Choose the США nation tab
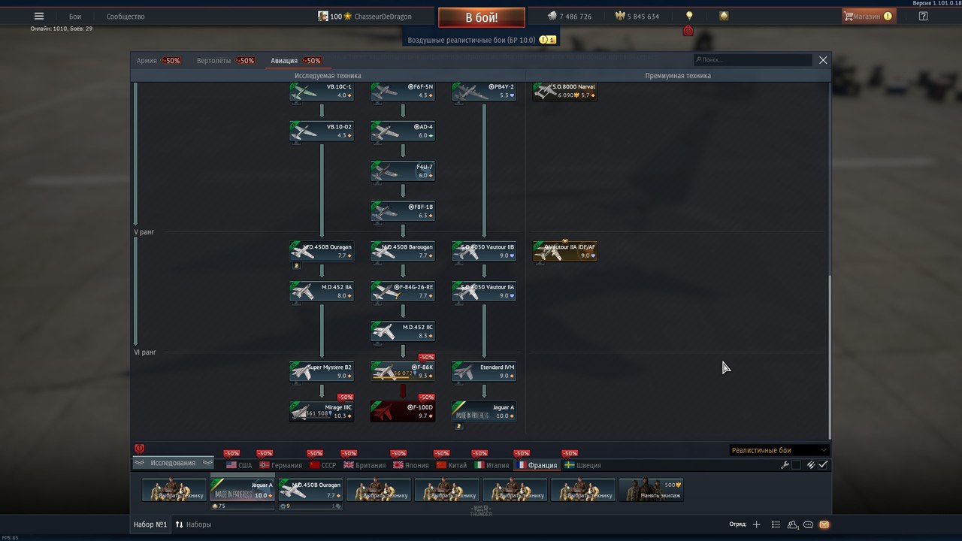Screen dimensions: 962x541 pyautogui.click(x=239, y=465)
